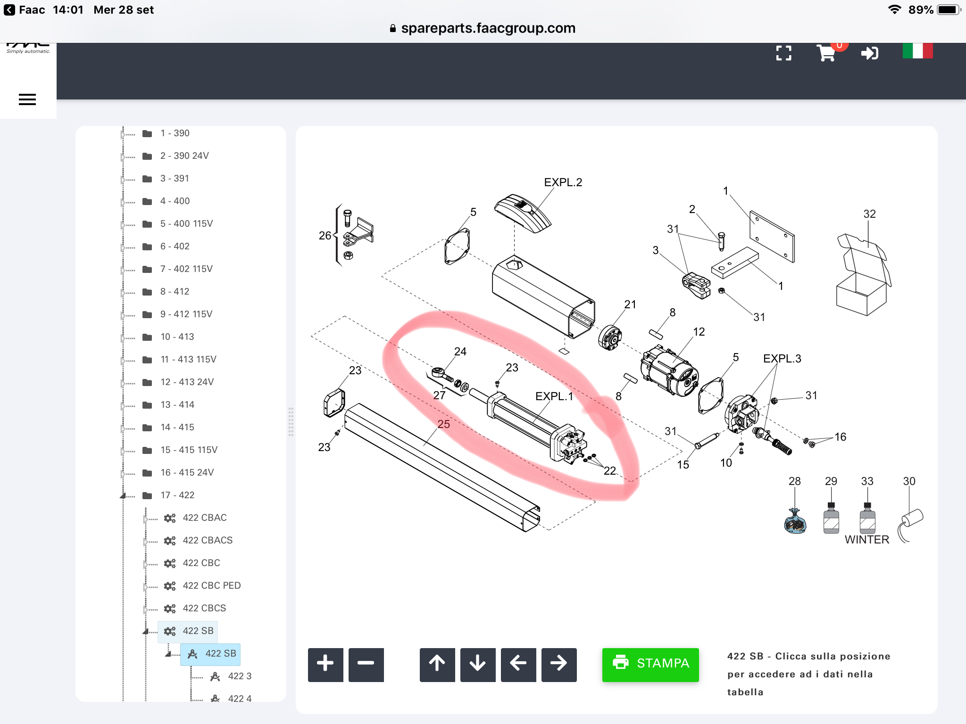Expand the 422 CBAC node
This screenshot has width=966, height=724.
[x=145, y=518]
